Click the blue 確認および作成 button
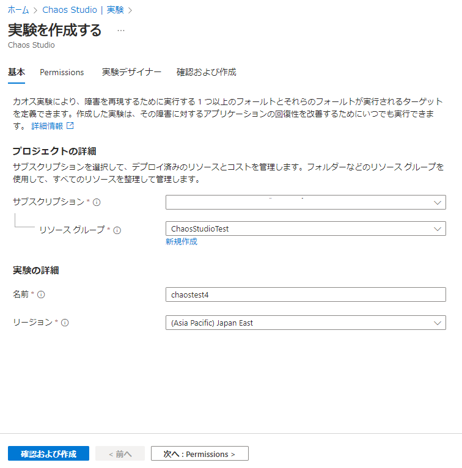This screenshot has height=468, width=462. pos(48,454)
